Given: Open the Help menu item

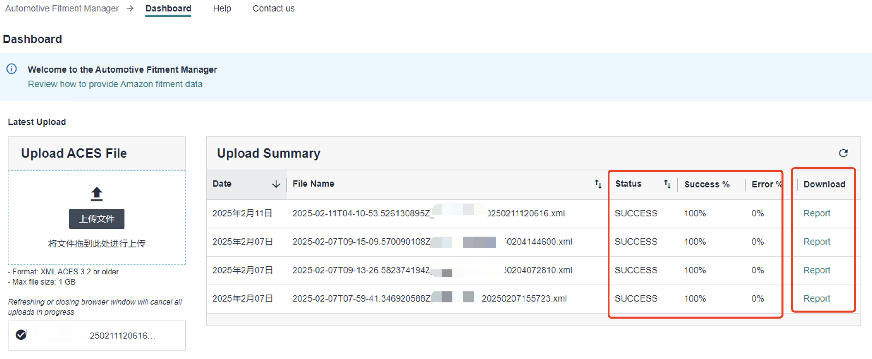Looking at the screenshot, I should click(222, 9).
